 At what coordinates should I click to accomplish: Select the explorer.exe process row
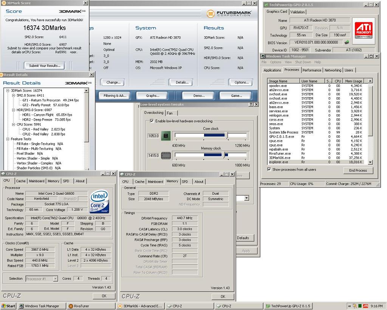tap(318, 162)
